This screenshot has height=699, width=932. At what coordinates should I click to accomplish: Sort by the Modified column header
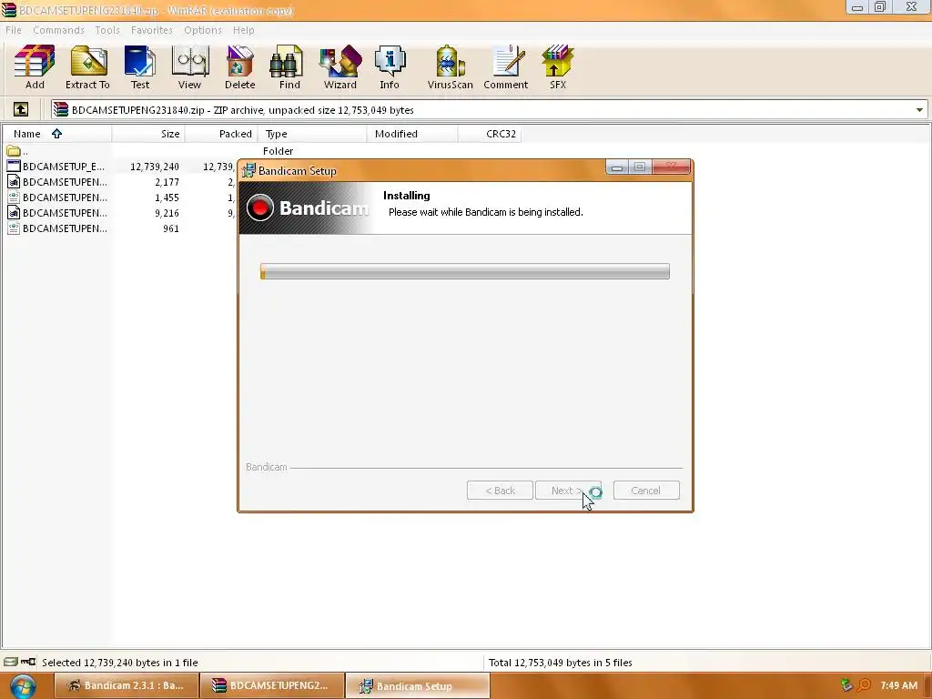click(x=412, y=134)
